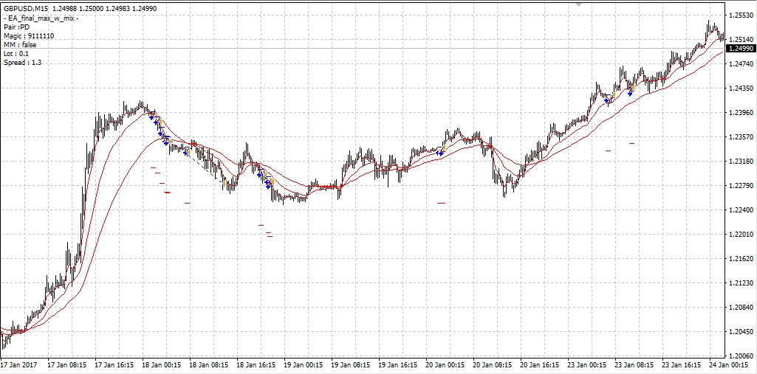Click the 17 Jan 2017 date label
The width and height of the screenshot is (757, 374).
(20, 365)
